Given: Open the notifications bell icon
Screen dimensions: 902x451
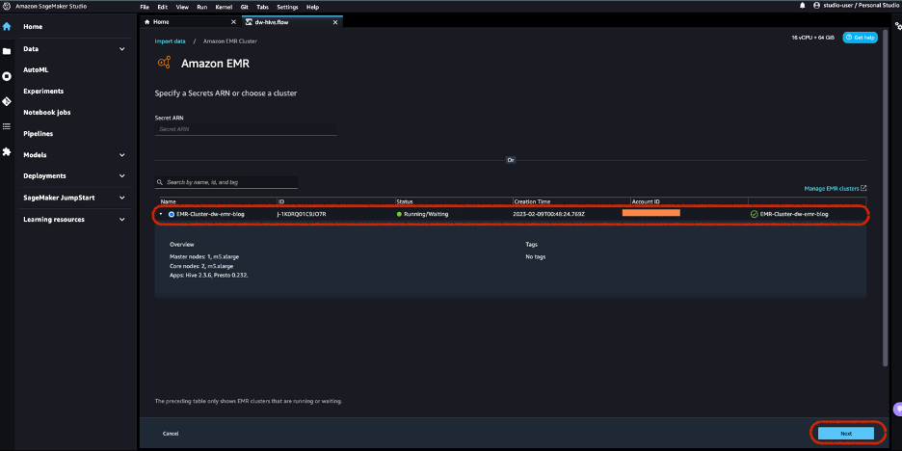Looking at the screenshot, I should [803, 5].
